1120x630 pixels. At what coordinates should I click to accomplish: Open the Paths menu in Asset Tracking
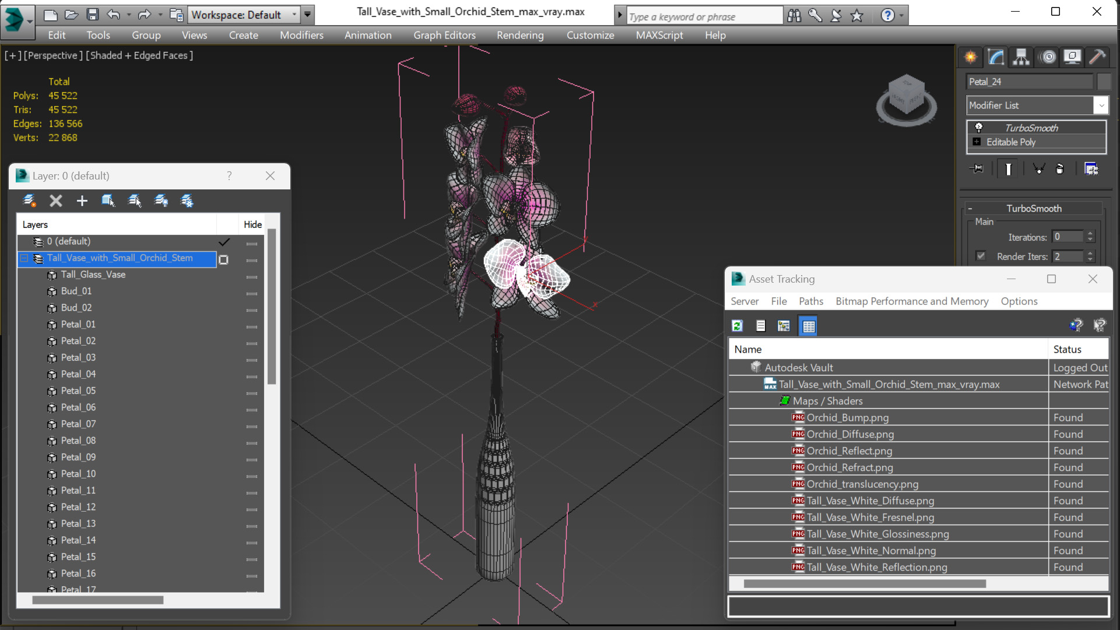click(x=810, y=301)
